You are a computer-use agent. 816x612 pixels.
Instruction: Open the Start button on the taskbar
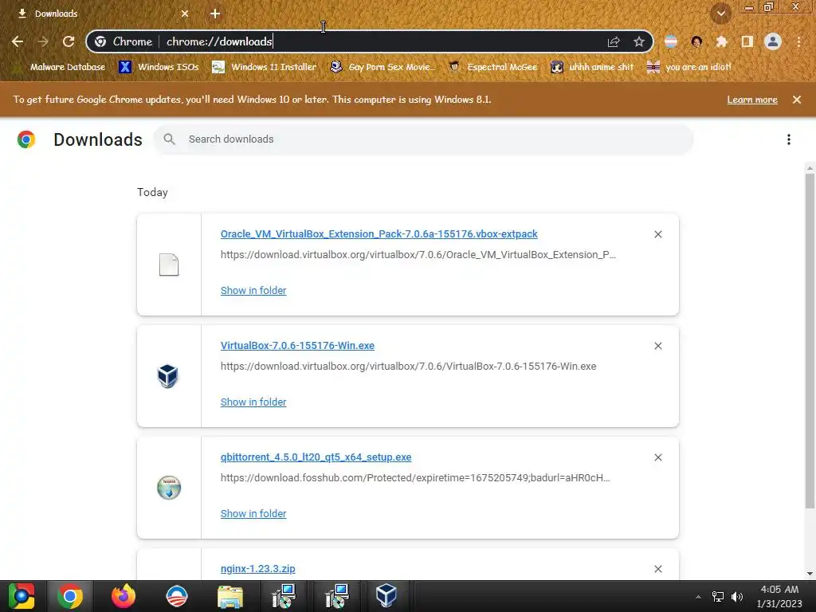(22, 596)
